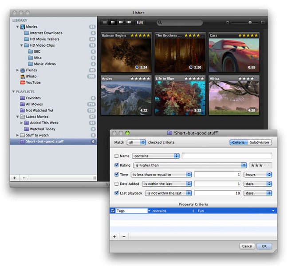Select grid view icon in toolbar
Image resolution: width=287 pixels, height=266 pixels.
pyautogui.click(x=113, y=22)
